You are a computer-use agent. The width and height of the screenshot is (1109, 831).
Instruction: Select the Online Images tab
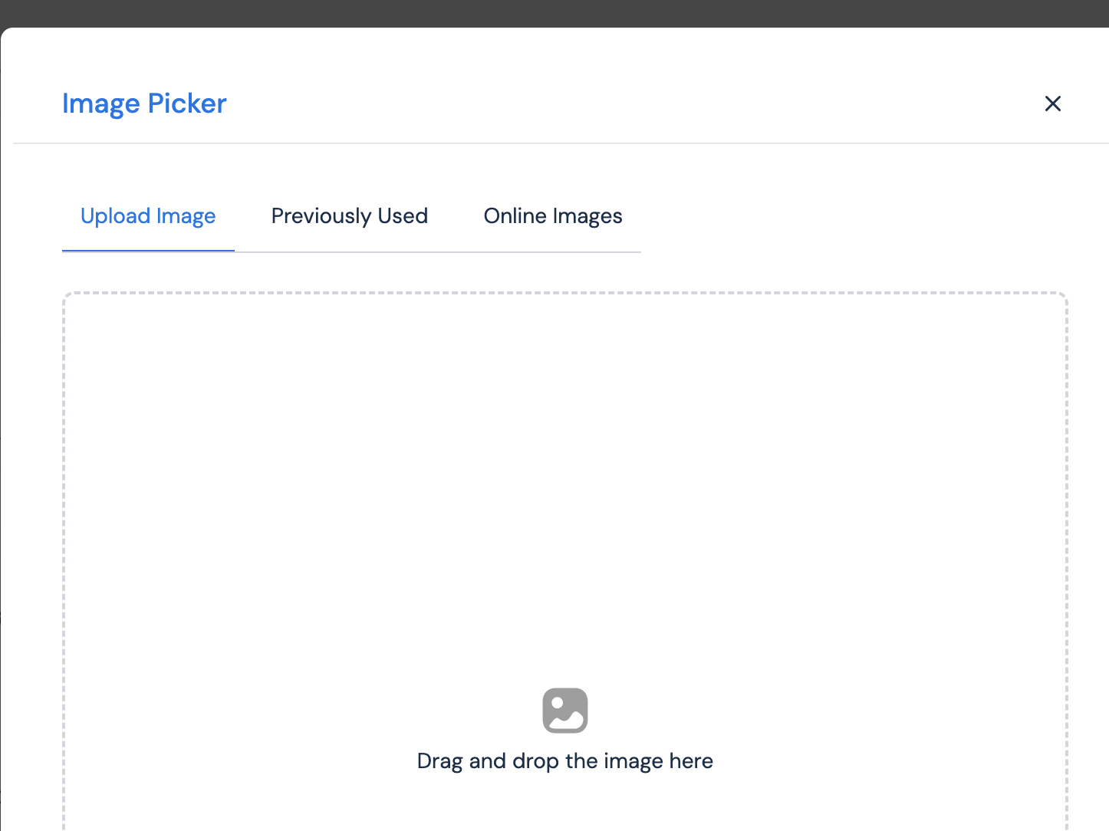coord(552,216)
